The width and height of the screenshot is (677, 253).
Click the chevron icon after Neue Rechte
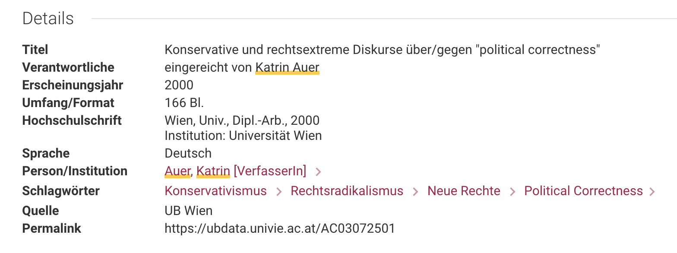click(512, 192)
